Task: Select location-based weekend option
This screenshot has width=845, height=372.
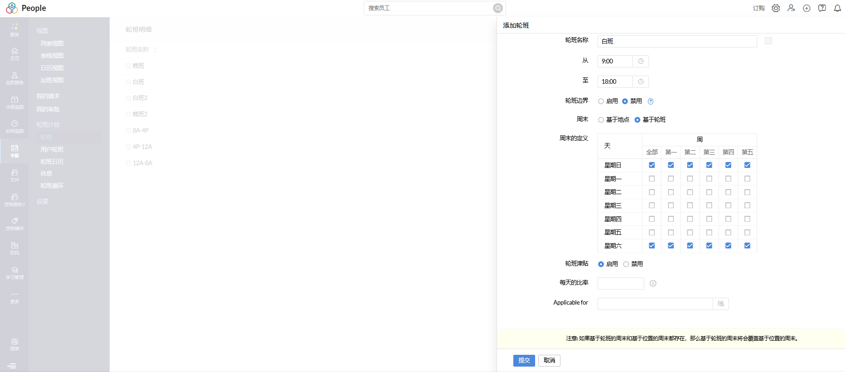Action: coord(601,120)
